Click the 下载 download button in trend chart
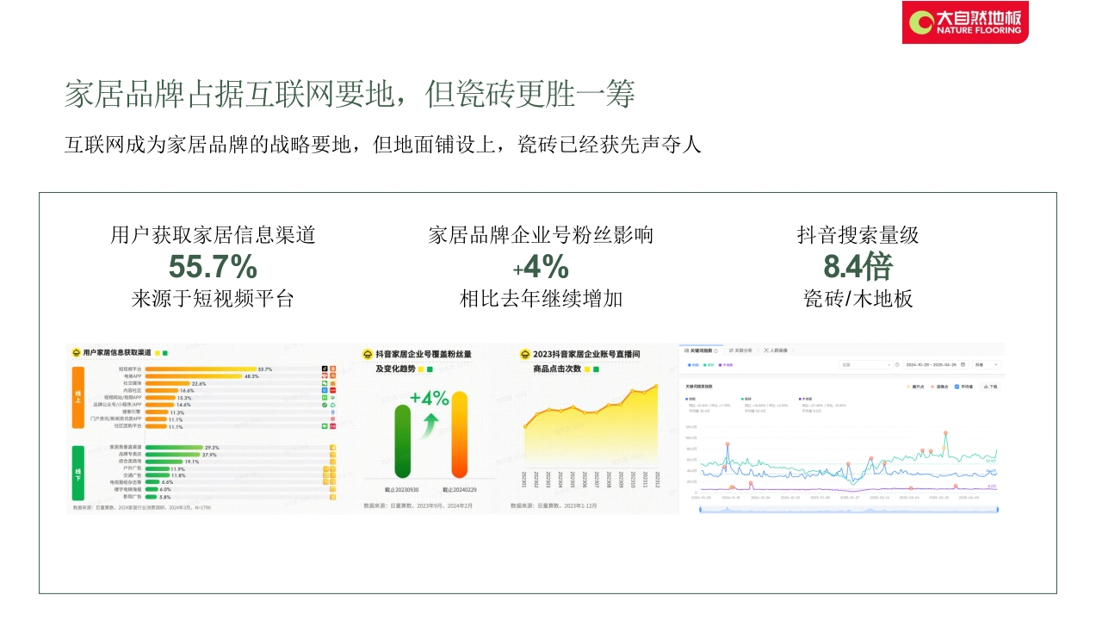 (x=991, y=387)
